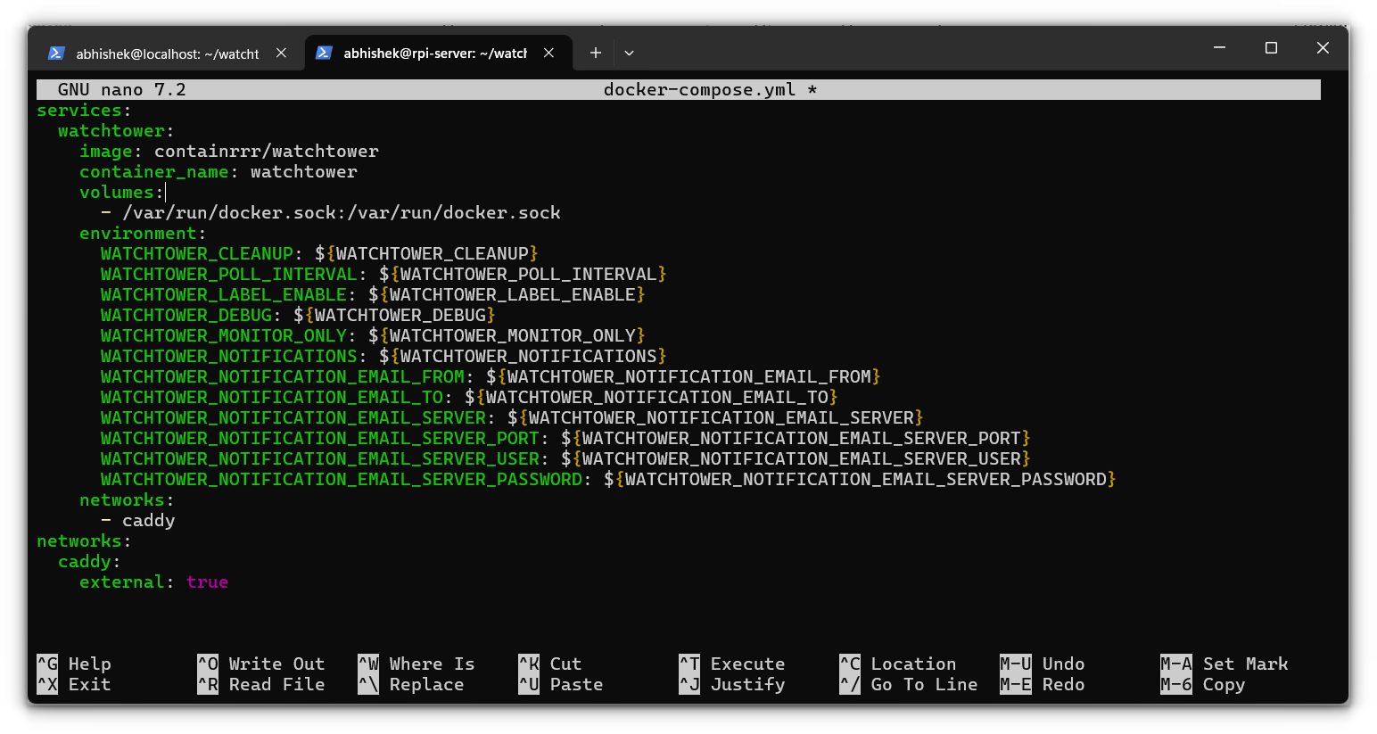Click the ^X Exit shortcut label
1377x734 pixels.
pos(75,684)
